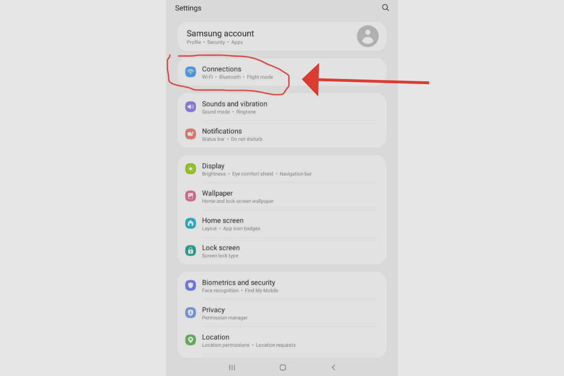This screenshot has height=376, width=564.
Task: Click the Biometrics and security shield icon
Action: (x=190, y=285)
